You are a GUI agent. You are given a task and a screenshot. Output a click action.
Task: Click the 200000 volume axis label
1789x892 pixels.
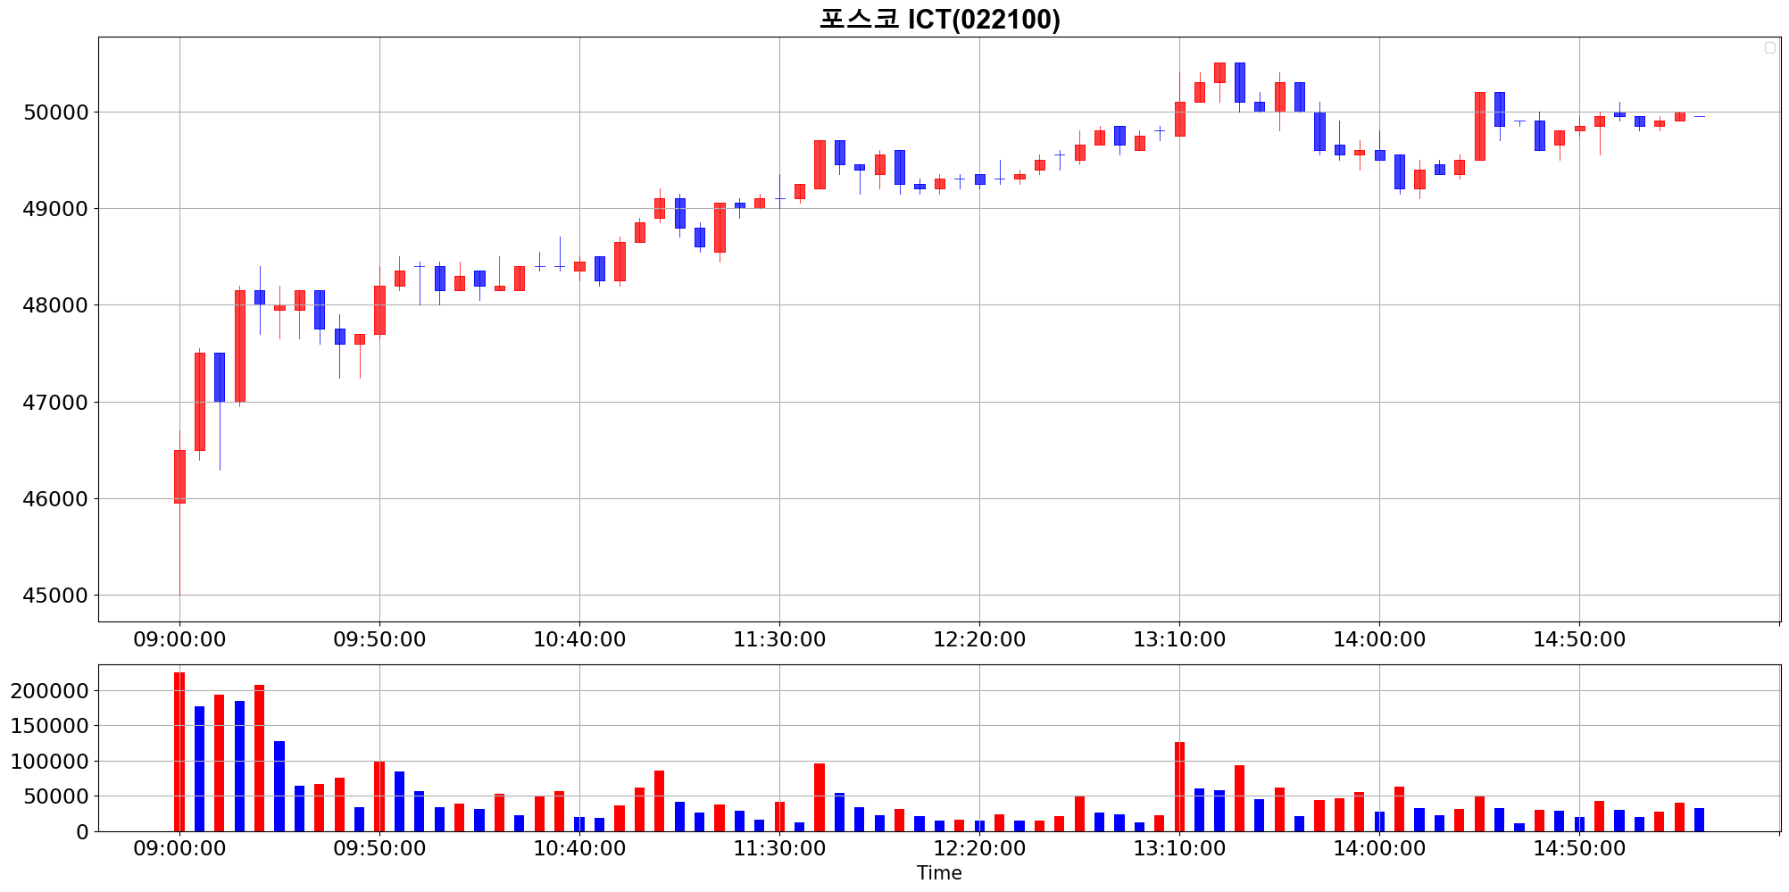point(50,691)
